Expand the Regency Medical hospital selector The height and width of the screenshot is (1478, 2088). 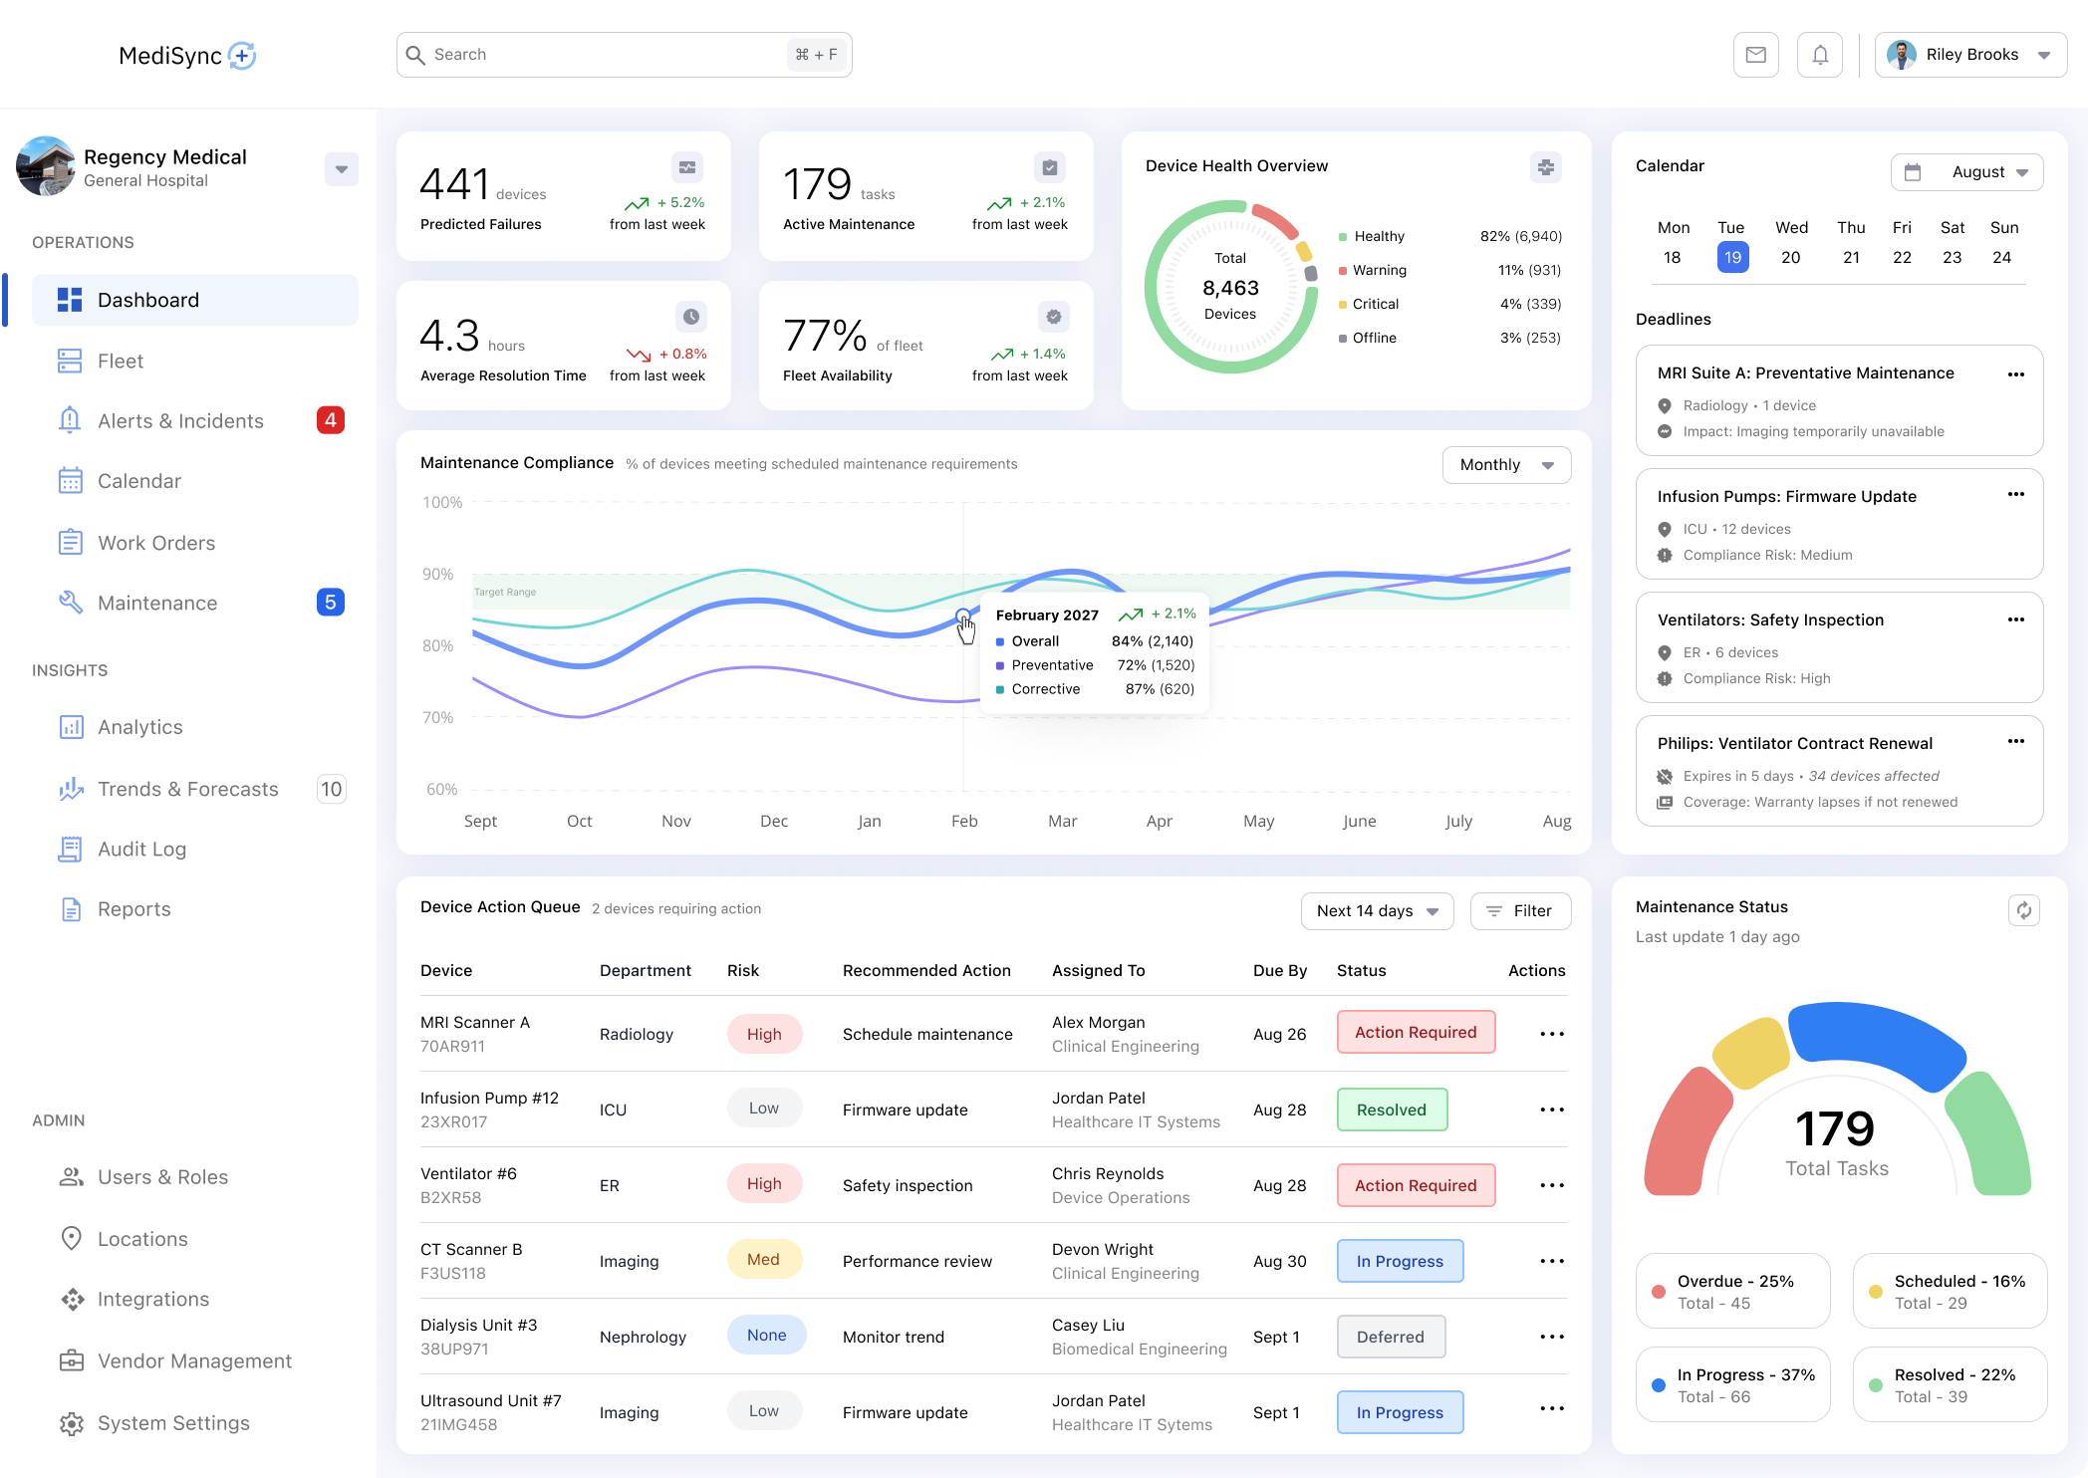click(341, 169)
